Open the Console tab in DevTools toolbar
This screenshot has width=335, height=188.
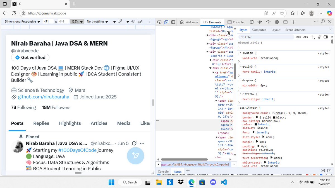[x=236, y=22]
